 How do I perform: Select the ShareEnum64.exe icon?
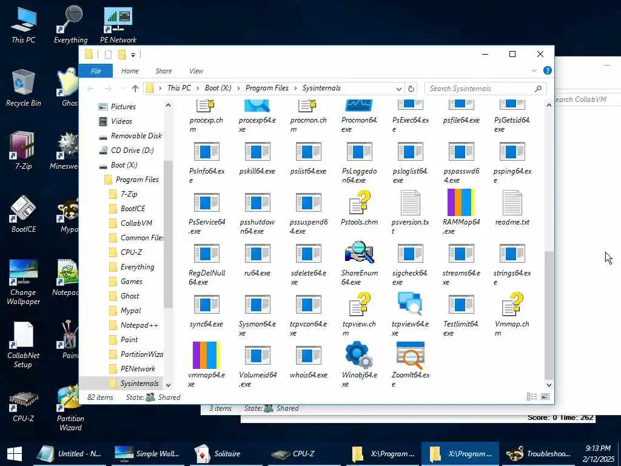coord(359,253)
